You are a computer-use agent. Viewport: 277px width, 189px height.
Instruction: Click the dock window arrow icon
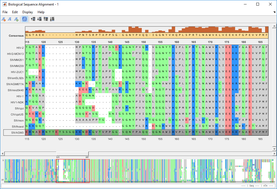coord(274,12)
